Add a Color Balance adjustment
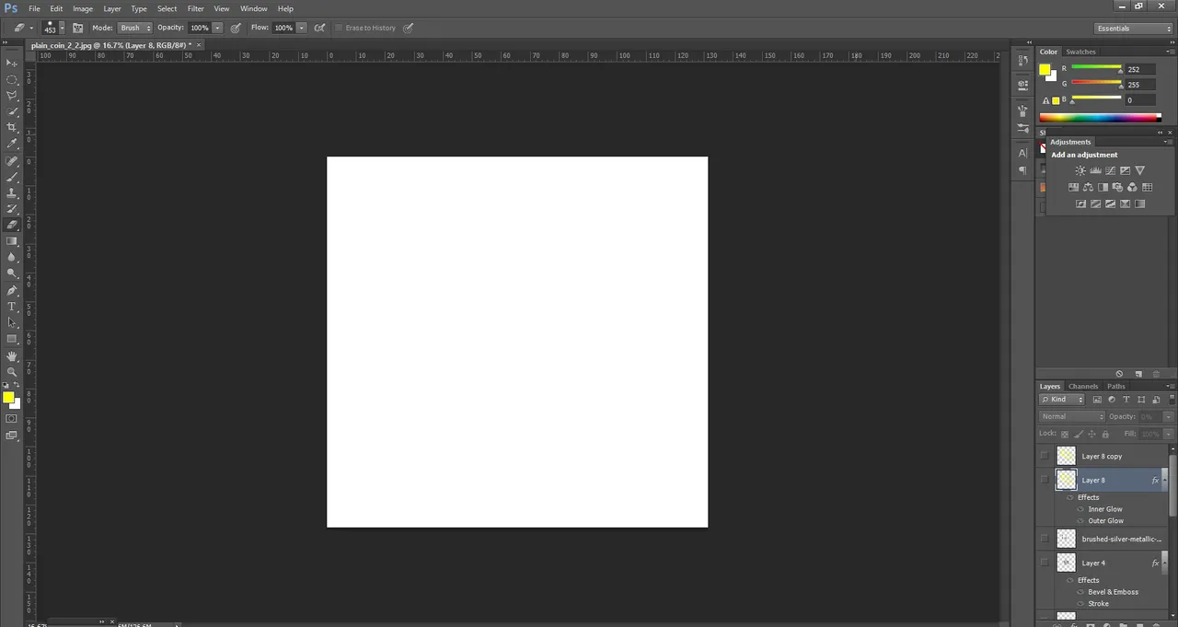The image size is (1178, 627). click(x=1088, y=187)
